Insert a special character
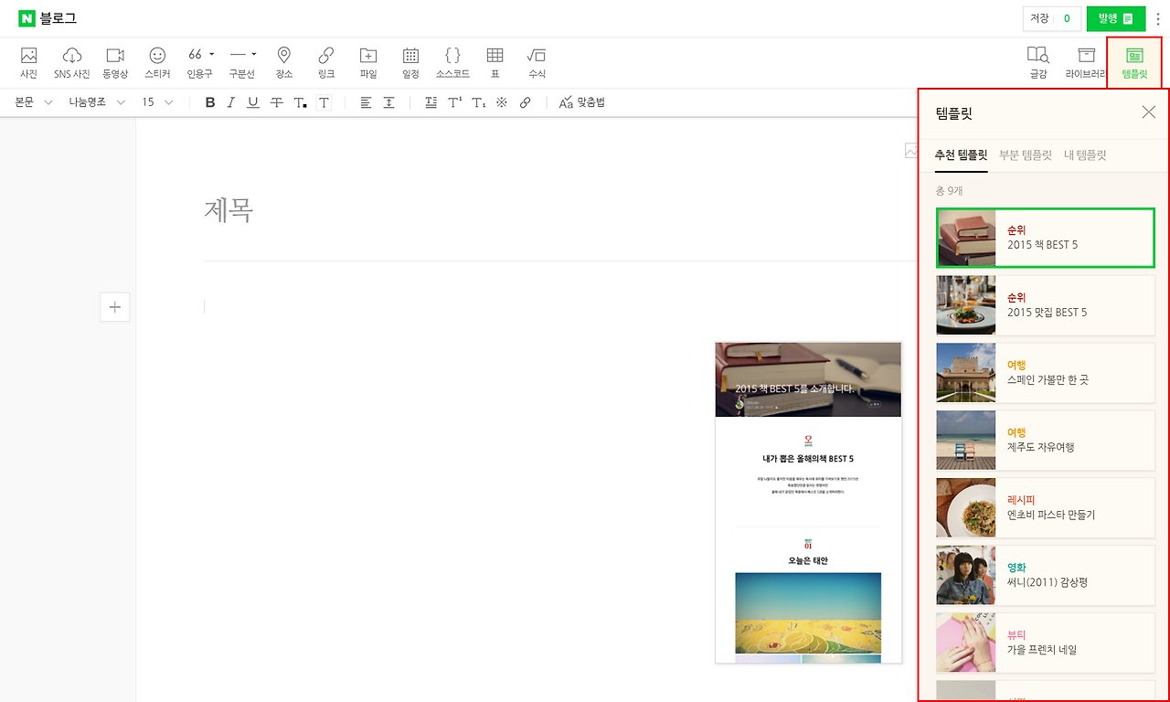This screenshot has height=702, width=1170. [x=501, y=102]
